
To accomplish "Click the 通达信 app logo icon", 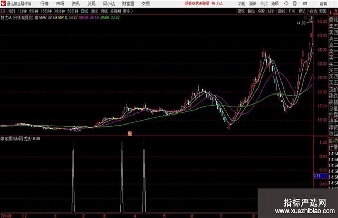I will coord(3,4).
